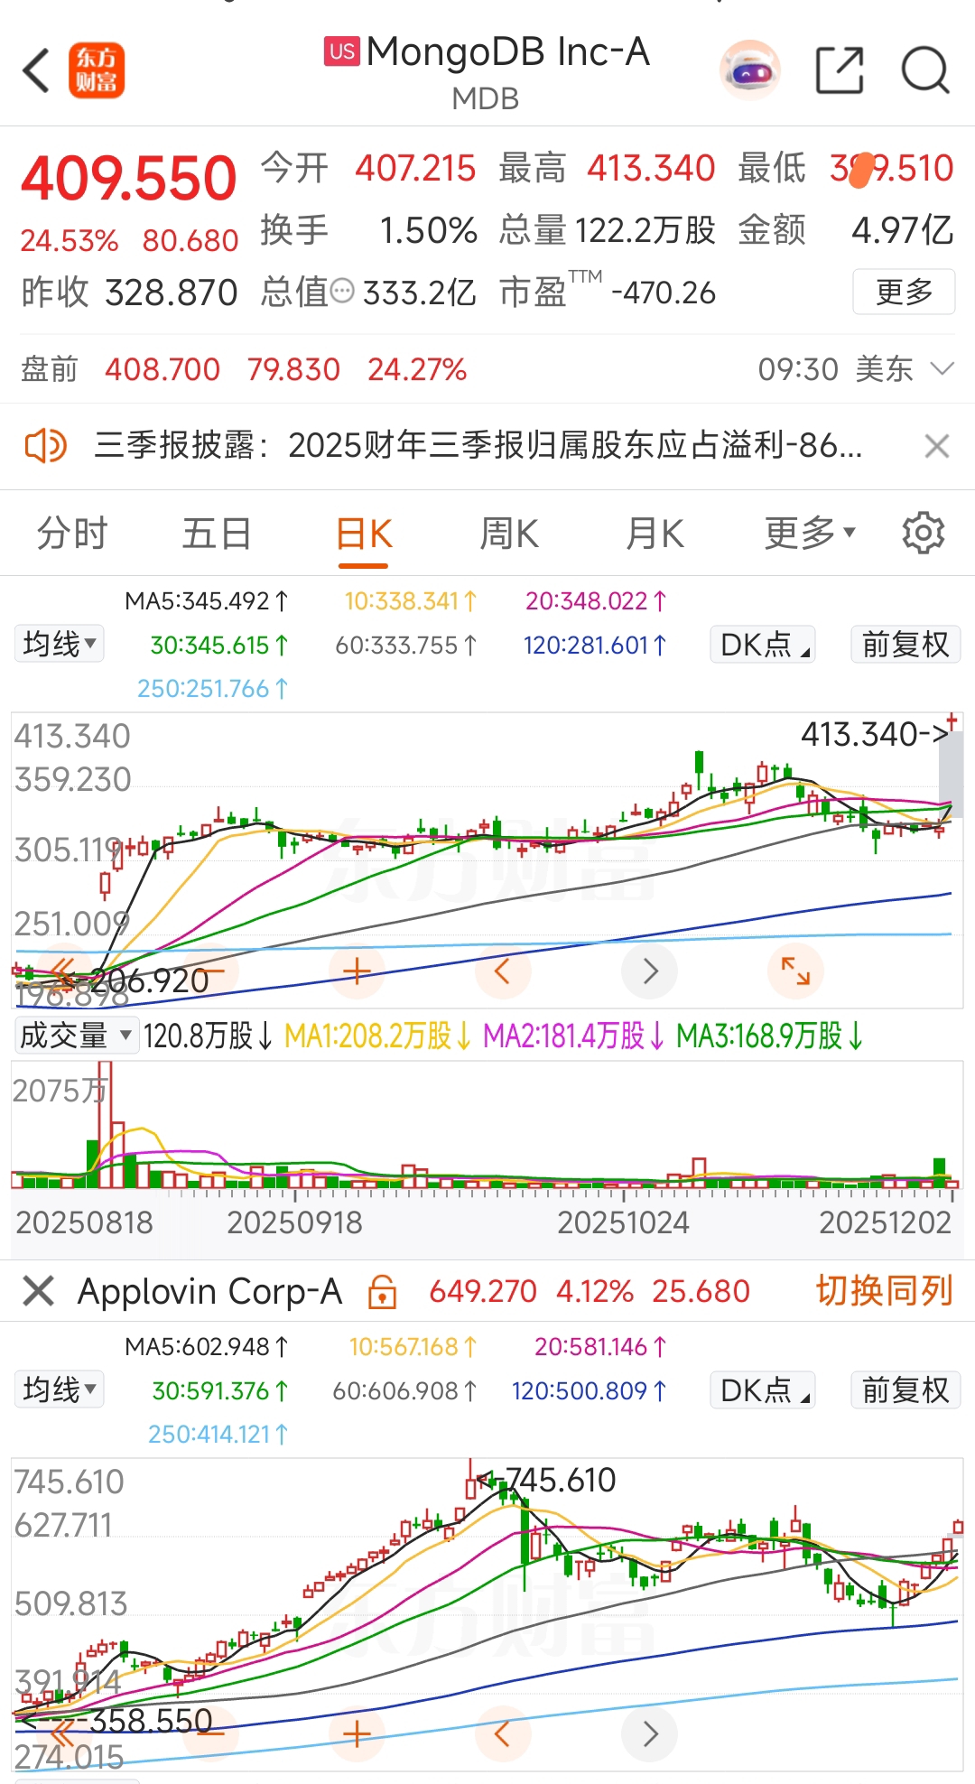Expand the 美东 time zone chevron
This screenshot has width=975, height=1784.
tap(942, 368)
